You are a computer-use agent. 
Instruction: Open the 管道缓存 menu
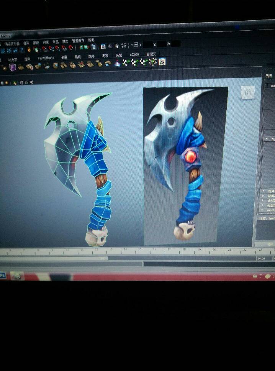click(x=78, y=41)
